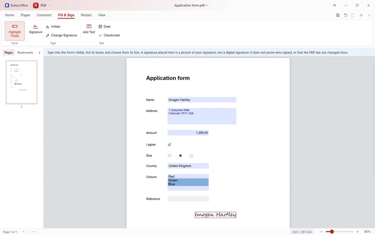Select Red in the Colours list
Image resolution: width=375 pixels, height=235 pixels.
[188, 176]
